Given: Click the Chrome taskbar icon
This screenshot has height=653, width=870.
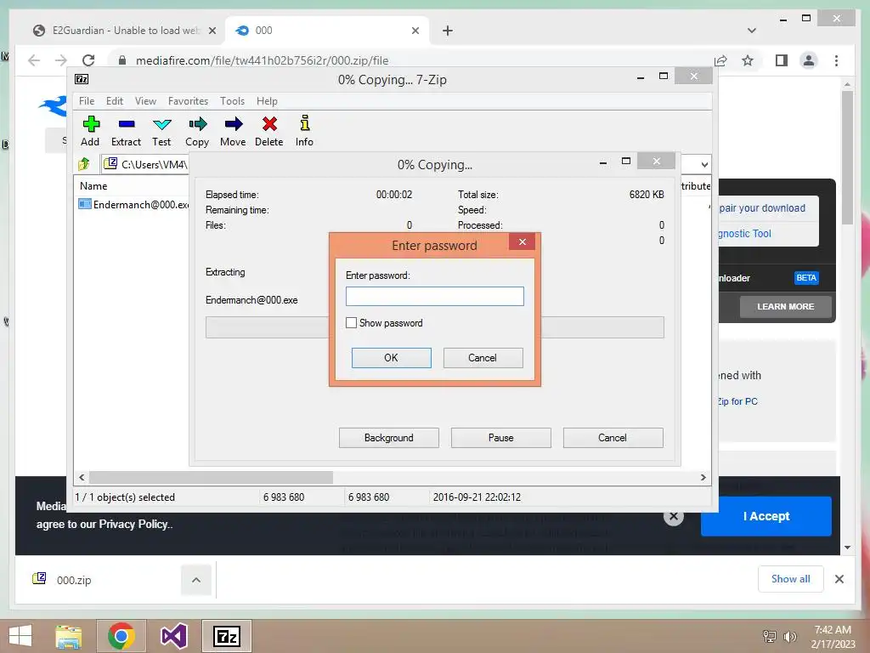Looking at the screenshot, I should tap(121, 636).
